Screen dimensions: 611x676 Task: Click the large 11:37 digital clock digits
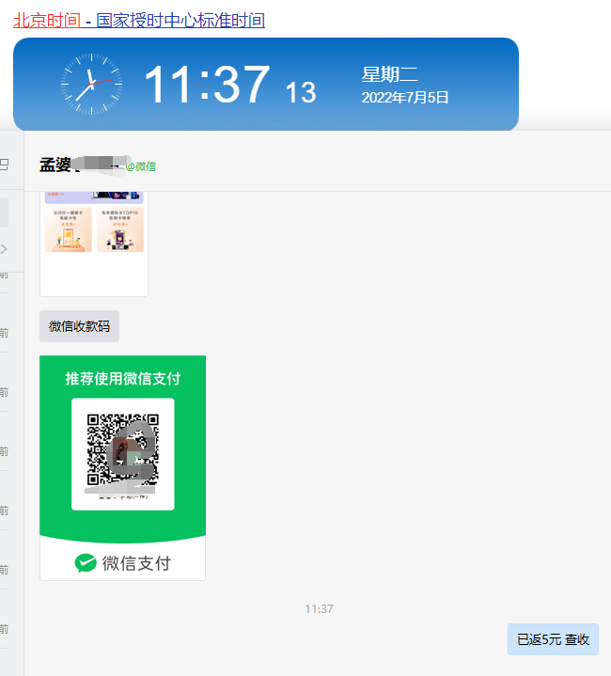coord(208,84)
